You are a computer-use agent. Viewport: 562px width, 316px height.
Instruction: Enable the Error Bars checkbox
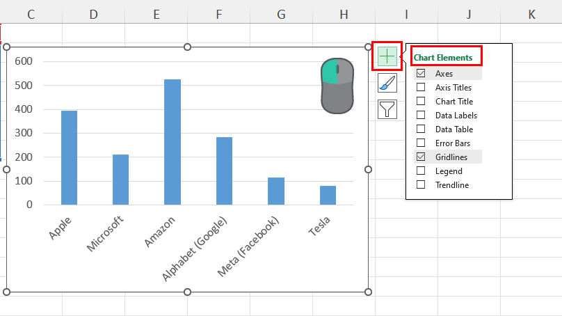(421, 143)
